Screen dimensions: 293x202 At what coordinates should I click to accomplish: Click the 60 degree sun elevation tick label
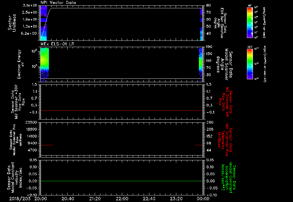point(209,19)
